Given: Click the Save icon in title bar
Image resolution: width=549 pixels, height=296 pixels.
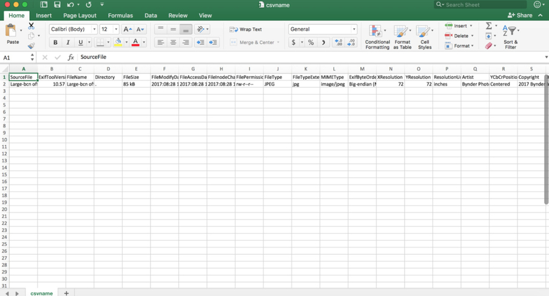Looking at the screenshot, I should click(57, 4).
